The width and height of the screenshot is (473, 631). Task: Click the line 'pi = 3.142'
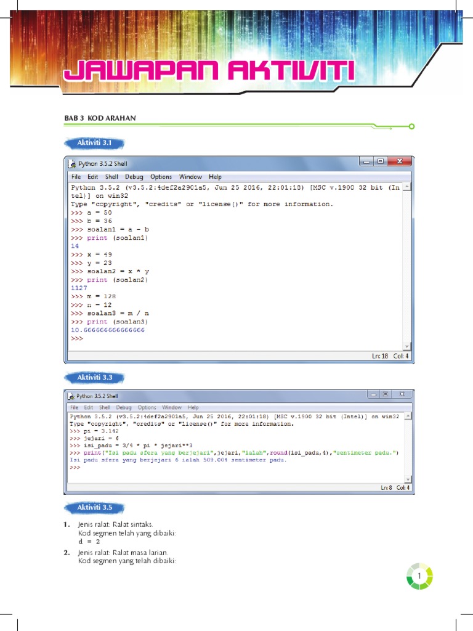tap(101, 431)
